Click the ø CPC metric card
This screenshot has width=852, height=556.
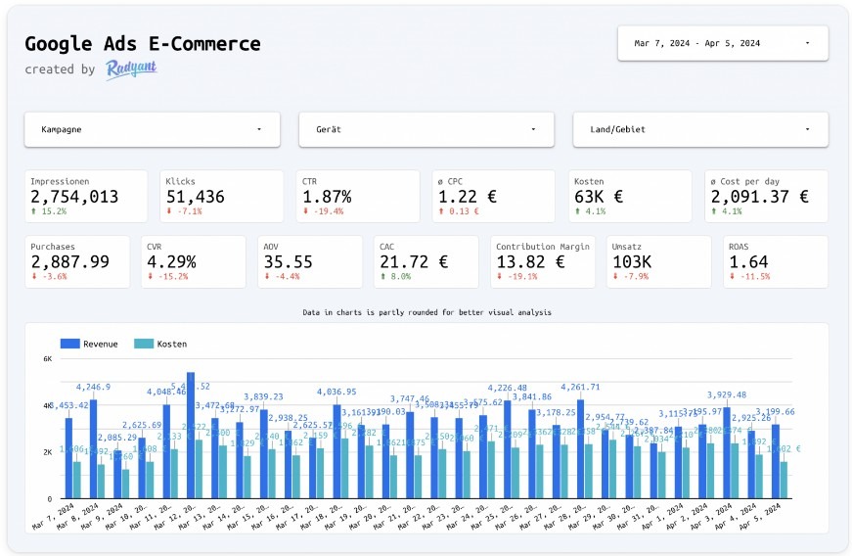coord(493,196)
